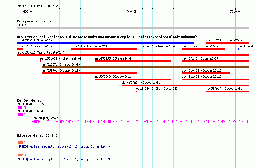
Task: Click the dgv4611n54 (Cooper2011) red bar
Action: (x=215, y=79)
